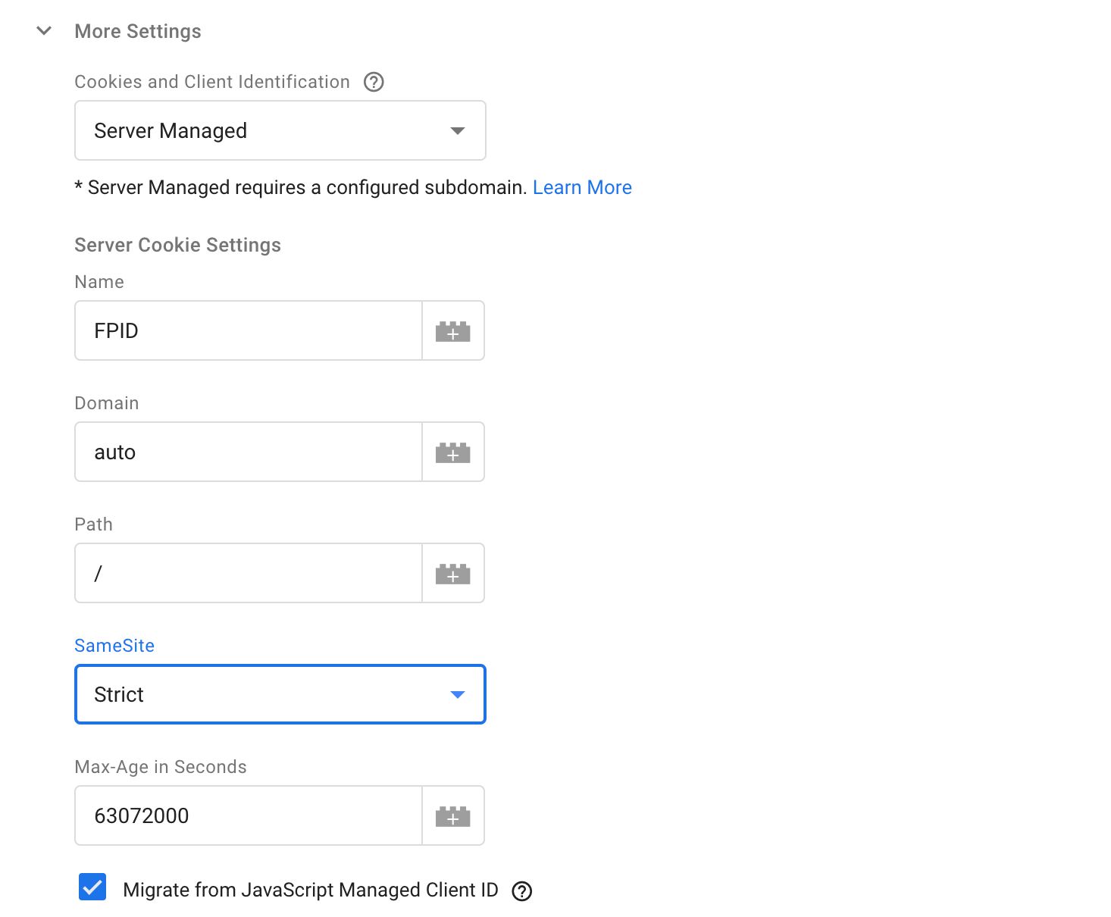
Task: Click the SameSite label
Action: coord(114,646)
